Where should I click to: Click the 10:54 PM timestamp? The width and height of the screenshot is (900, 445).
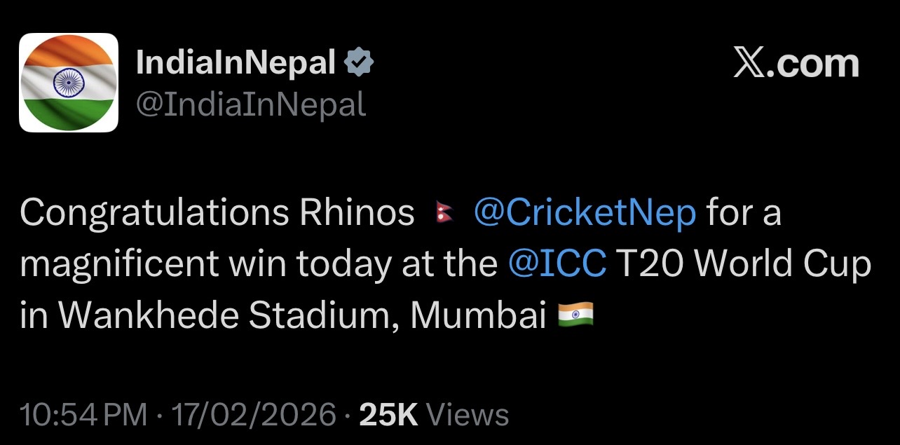84,415
